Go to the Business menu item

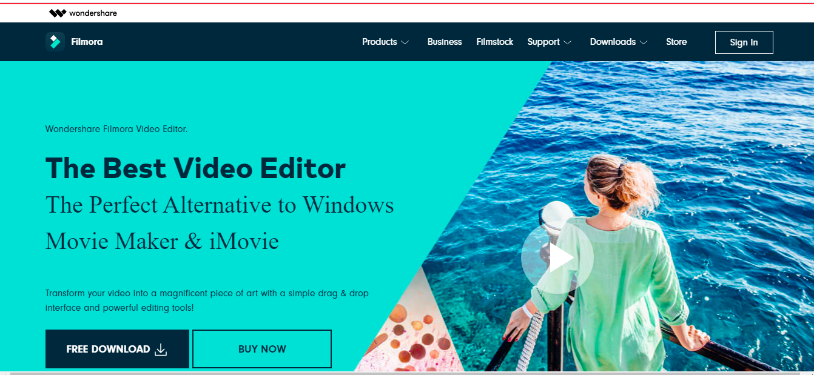click(445, 42)
